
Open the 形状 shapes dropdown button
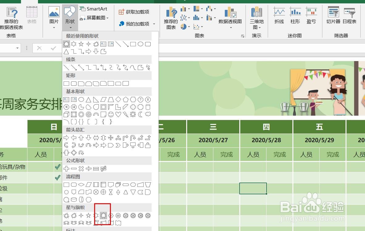point(70,18)
